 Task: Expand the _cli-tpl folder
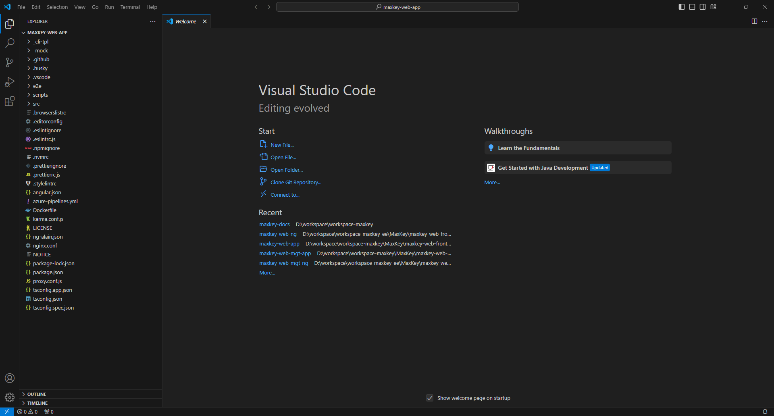[91, 42]
